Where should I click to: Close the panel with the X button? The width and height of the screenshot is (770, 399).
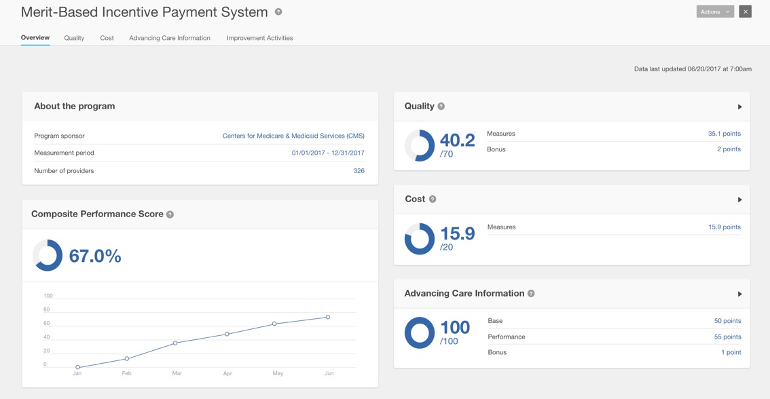coord(745,12)
